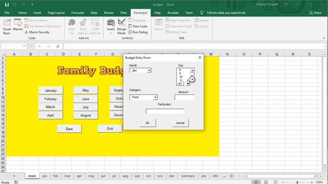Switch to the dec sheet tab
The height and width of the screenshot is (184, 328).
172,176
